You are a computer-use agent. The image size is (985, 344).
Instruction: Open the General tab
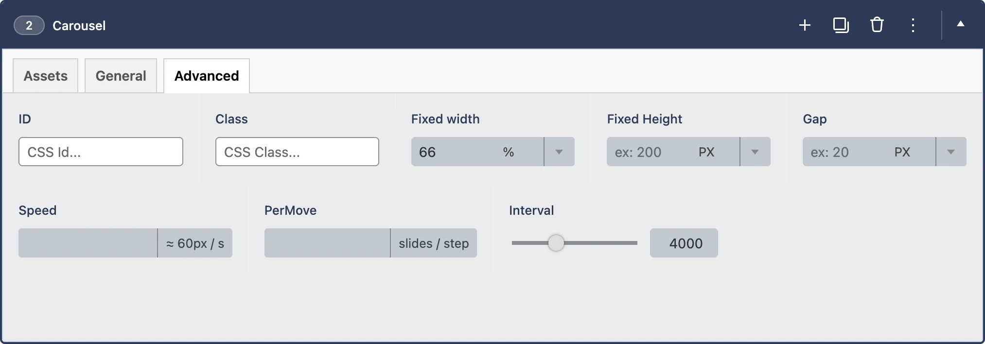(x=121, y=76)
